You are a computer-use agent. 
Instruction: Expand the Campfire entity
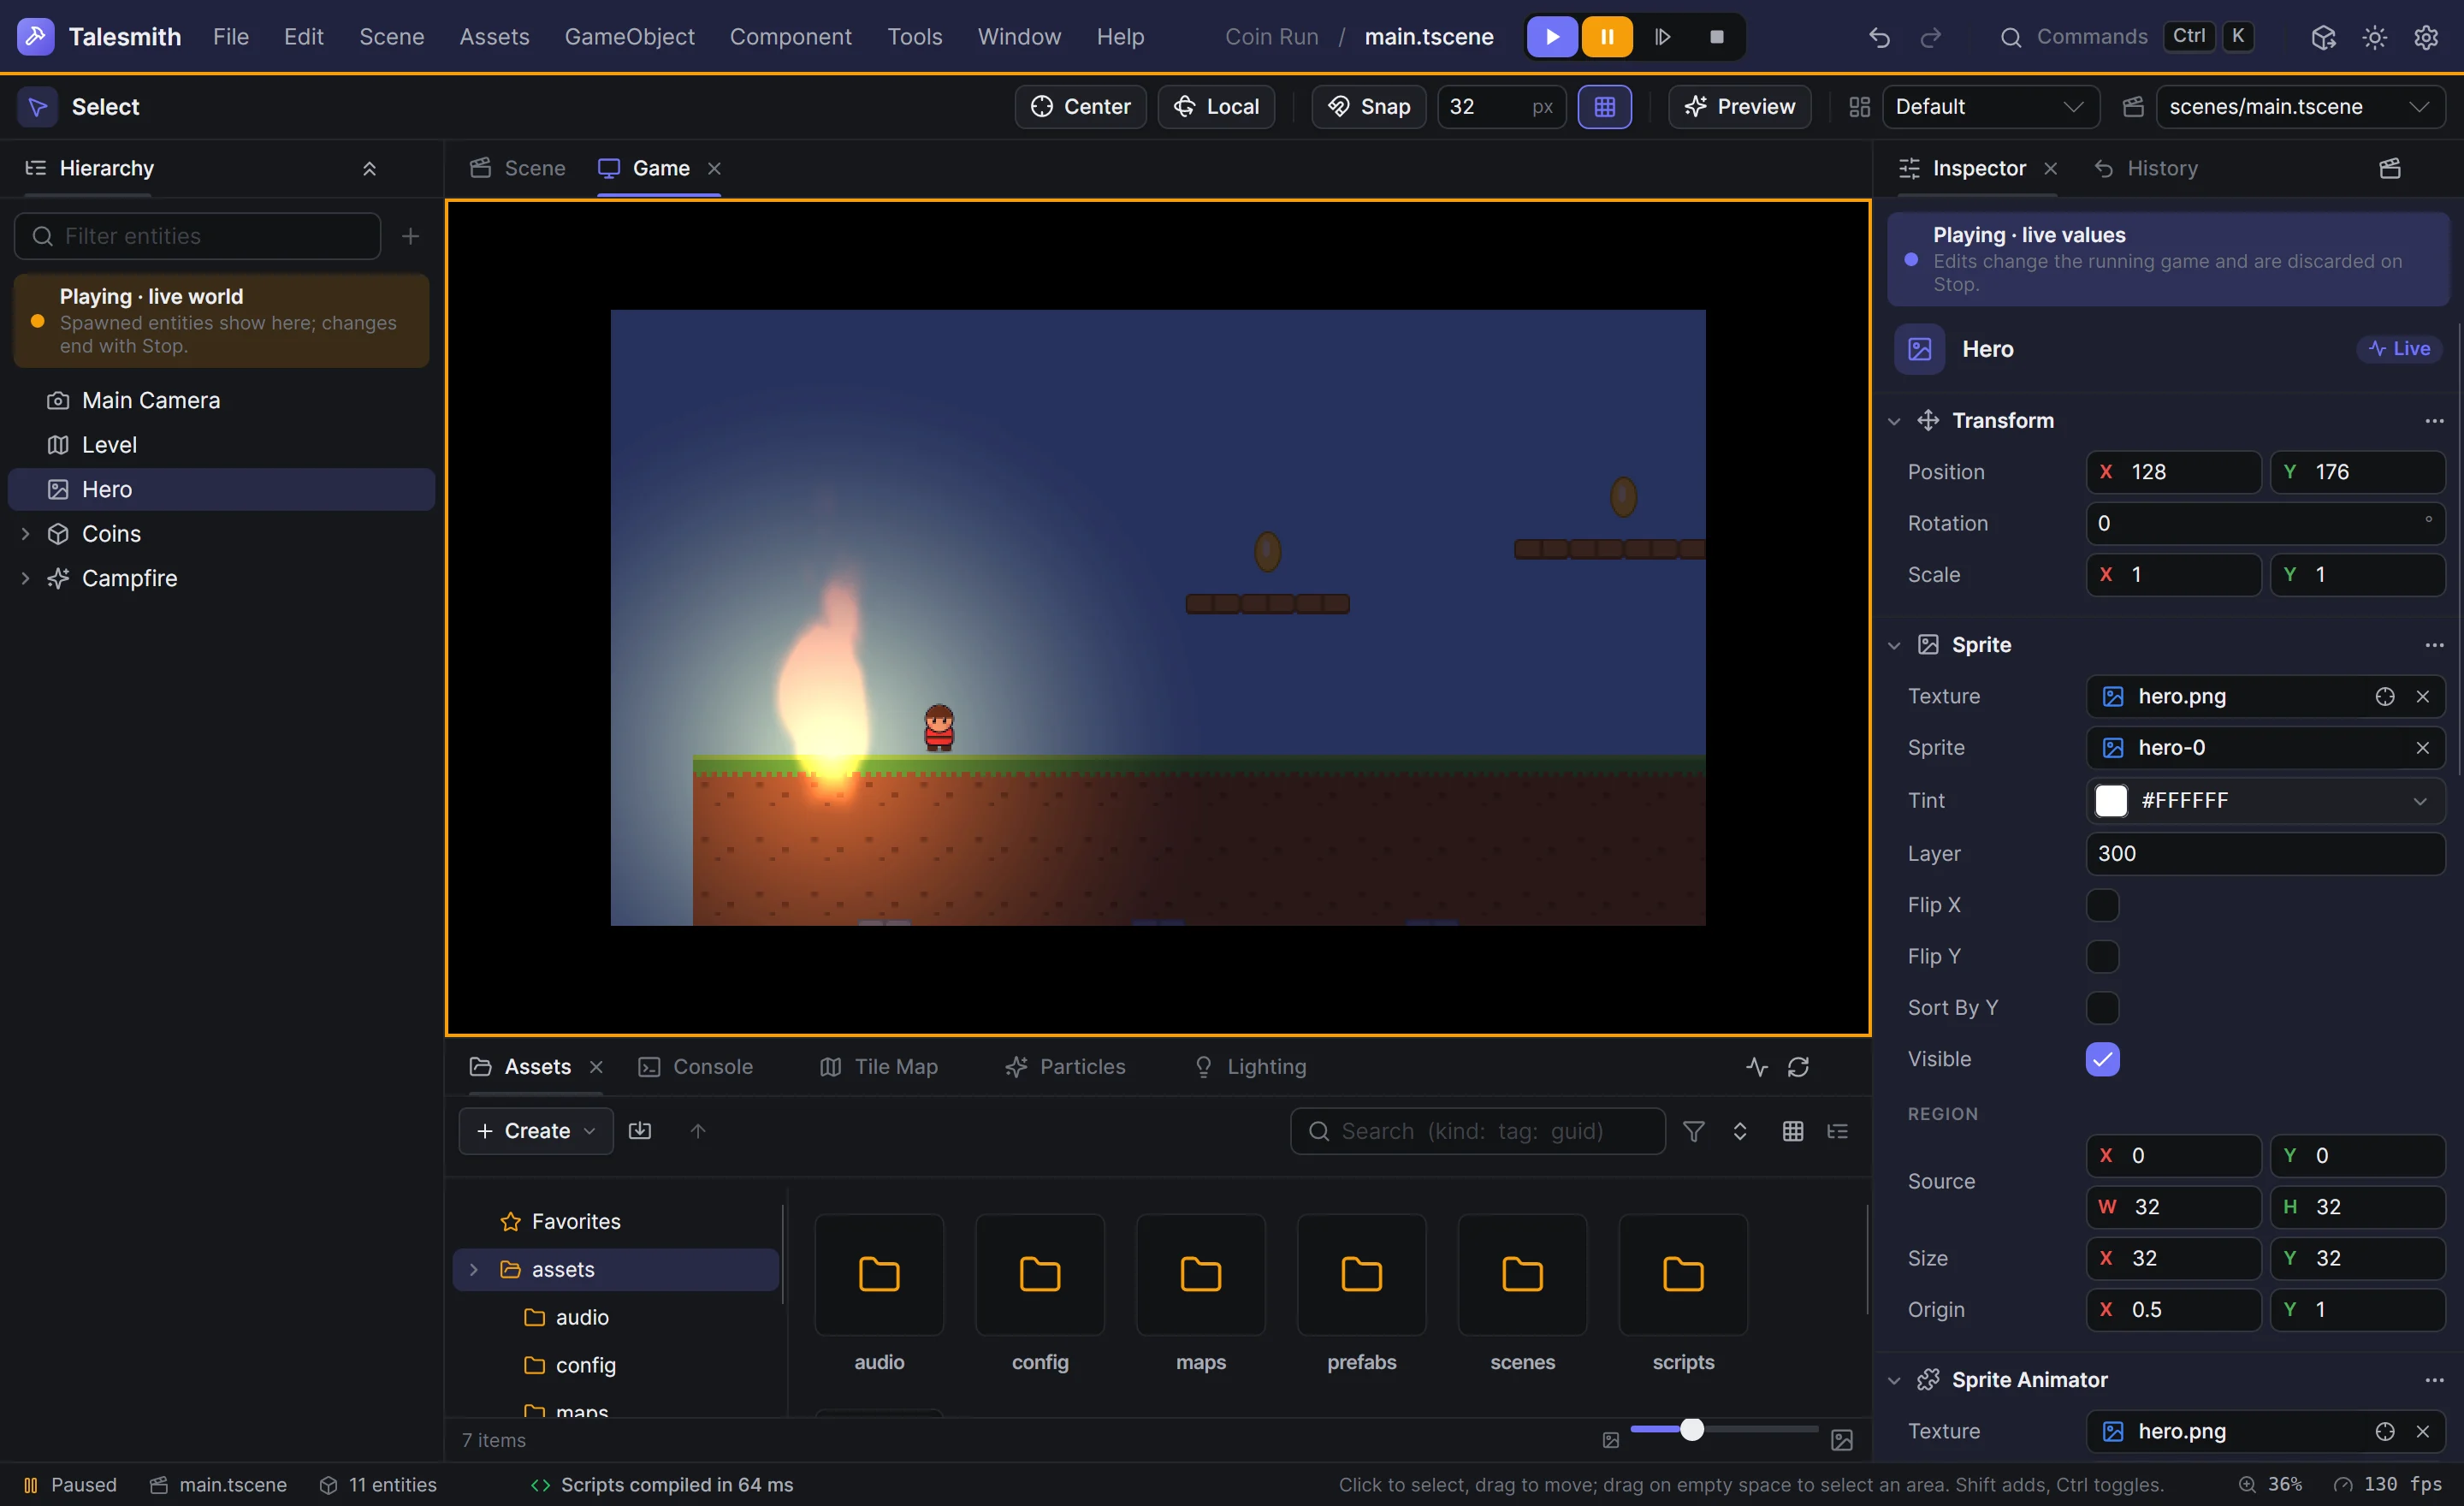click(25, 578)
